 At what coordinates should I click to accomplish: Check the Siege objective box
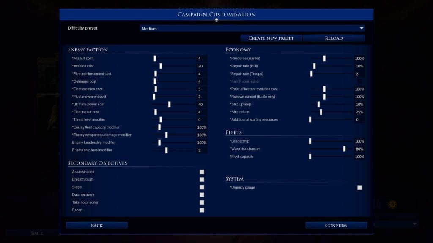point(202,187)
